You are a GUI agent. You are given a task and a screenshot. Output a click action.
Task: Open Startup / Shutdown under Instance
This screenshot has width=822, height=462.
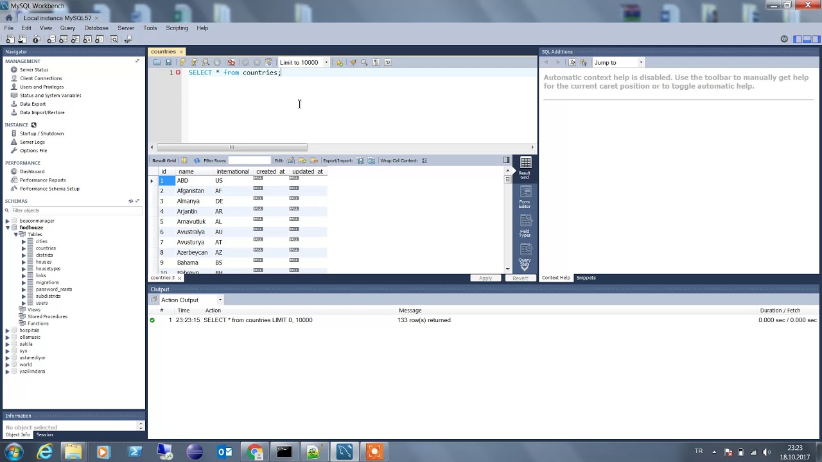(x=42, y=133)
